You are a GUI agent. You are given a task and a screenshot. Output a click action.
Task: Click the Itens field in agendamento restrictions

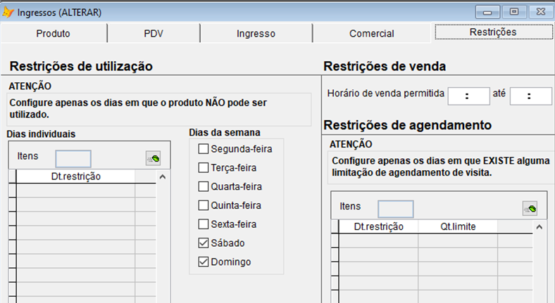395,209
